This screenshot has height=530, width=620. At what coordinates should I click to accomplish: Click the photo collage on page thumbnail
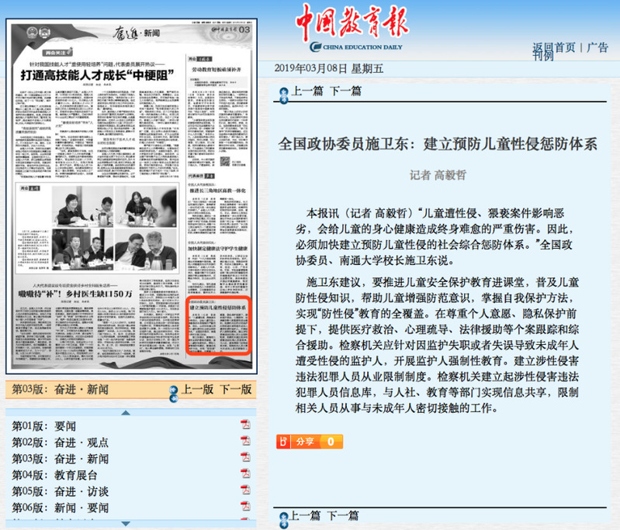(114, 227)
